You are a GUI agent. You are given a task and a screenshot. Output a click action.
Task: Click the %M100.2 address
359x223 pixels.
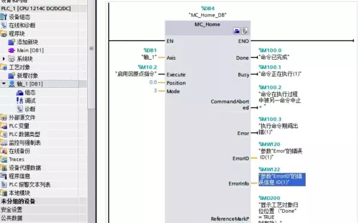tap(270, 87)
